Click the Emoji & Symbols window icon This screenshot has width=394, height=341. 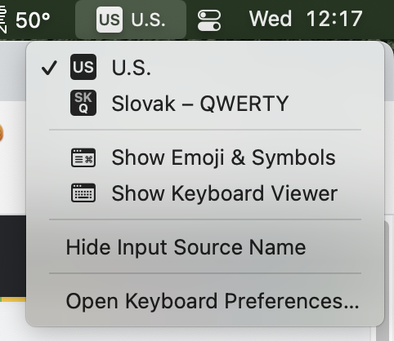click(x=83, y=157)
